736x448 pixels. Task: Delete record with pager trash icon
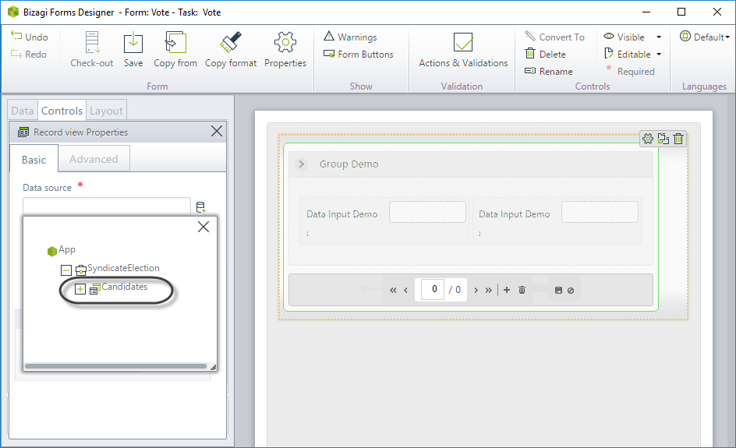(x=522, y=290)
